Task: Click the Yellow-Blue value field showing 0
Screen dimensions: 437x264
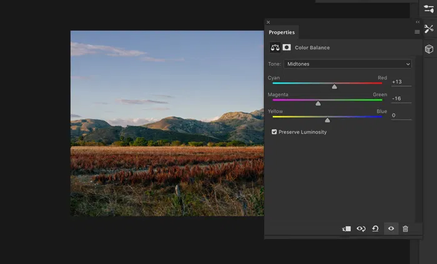Action: coord(401,115)
